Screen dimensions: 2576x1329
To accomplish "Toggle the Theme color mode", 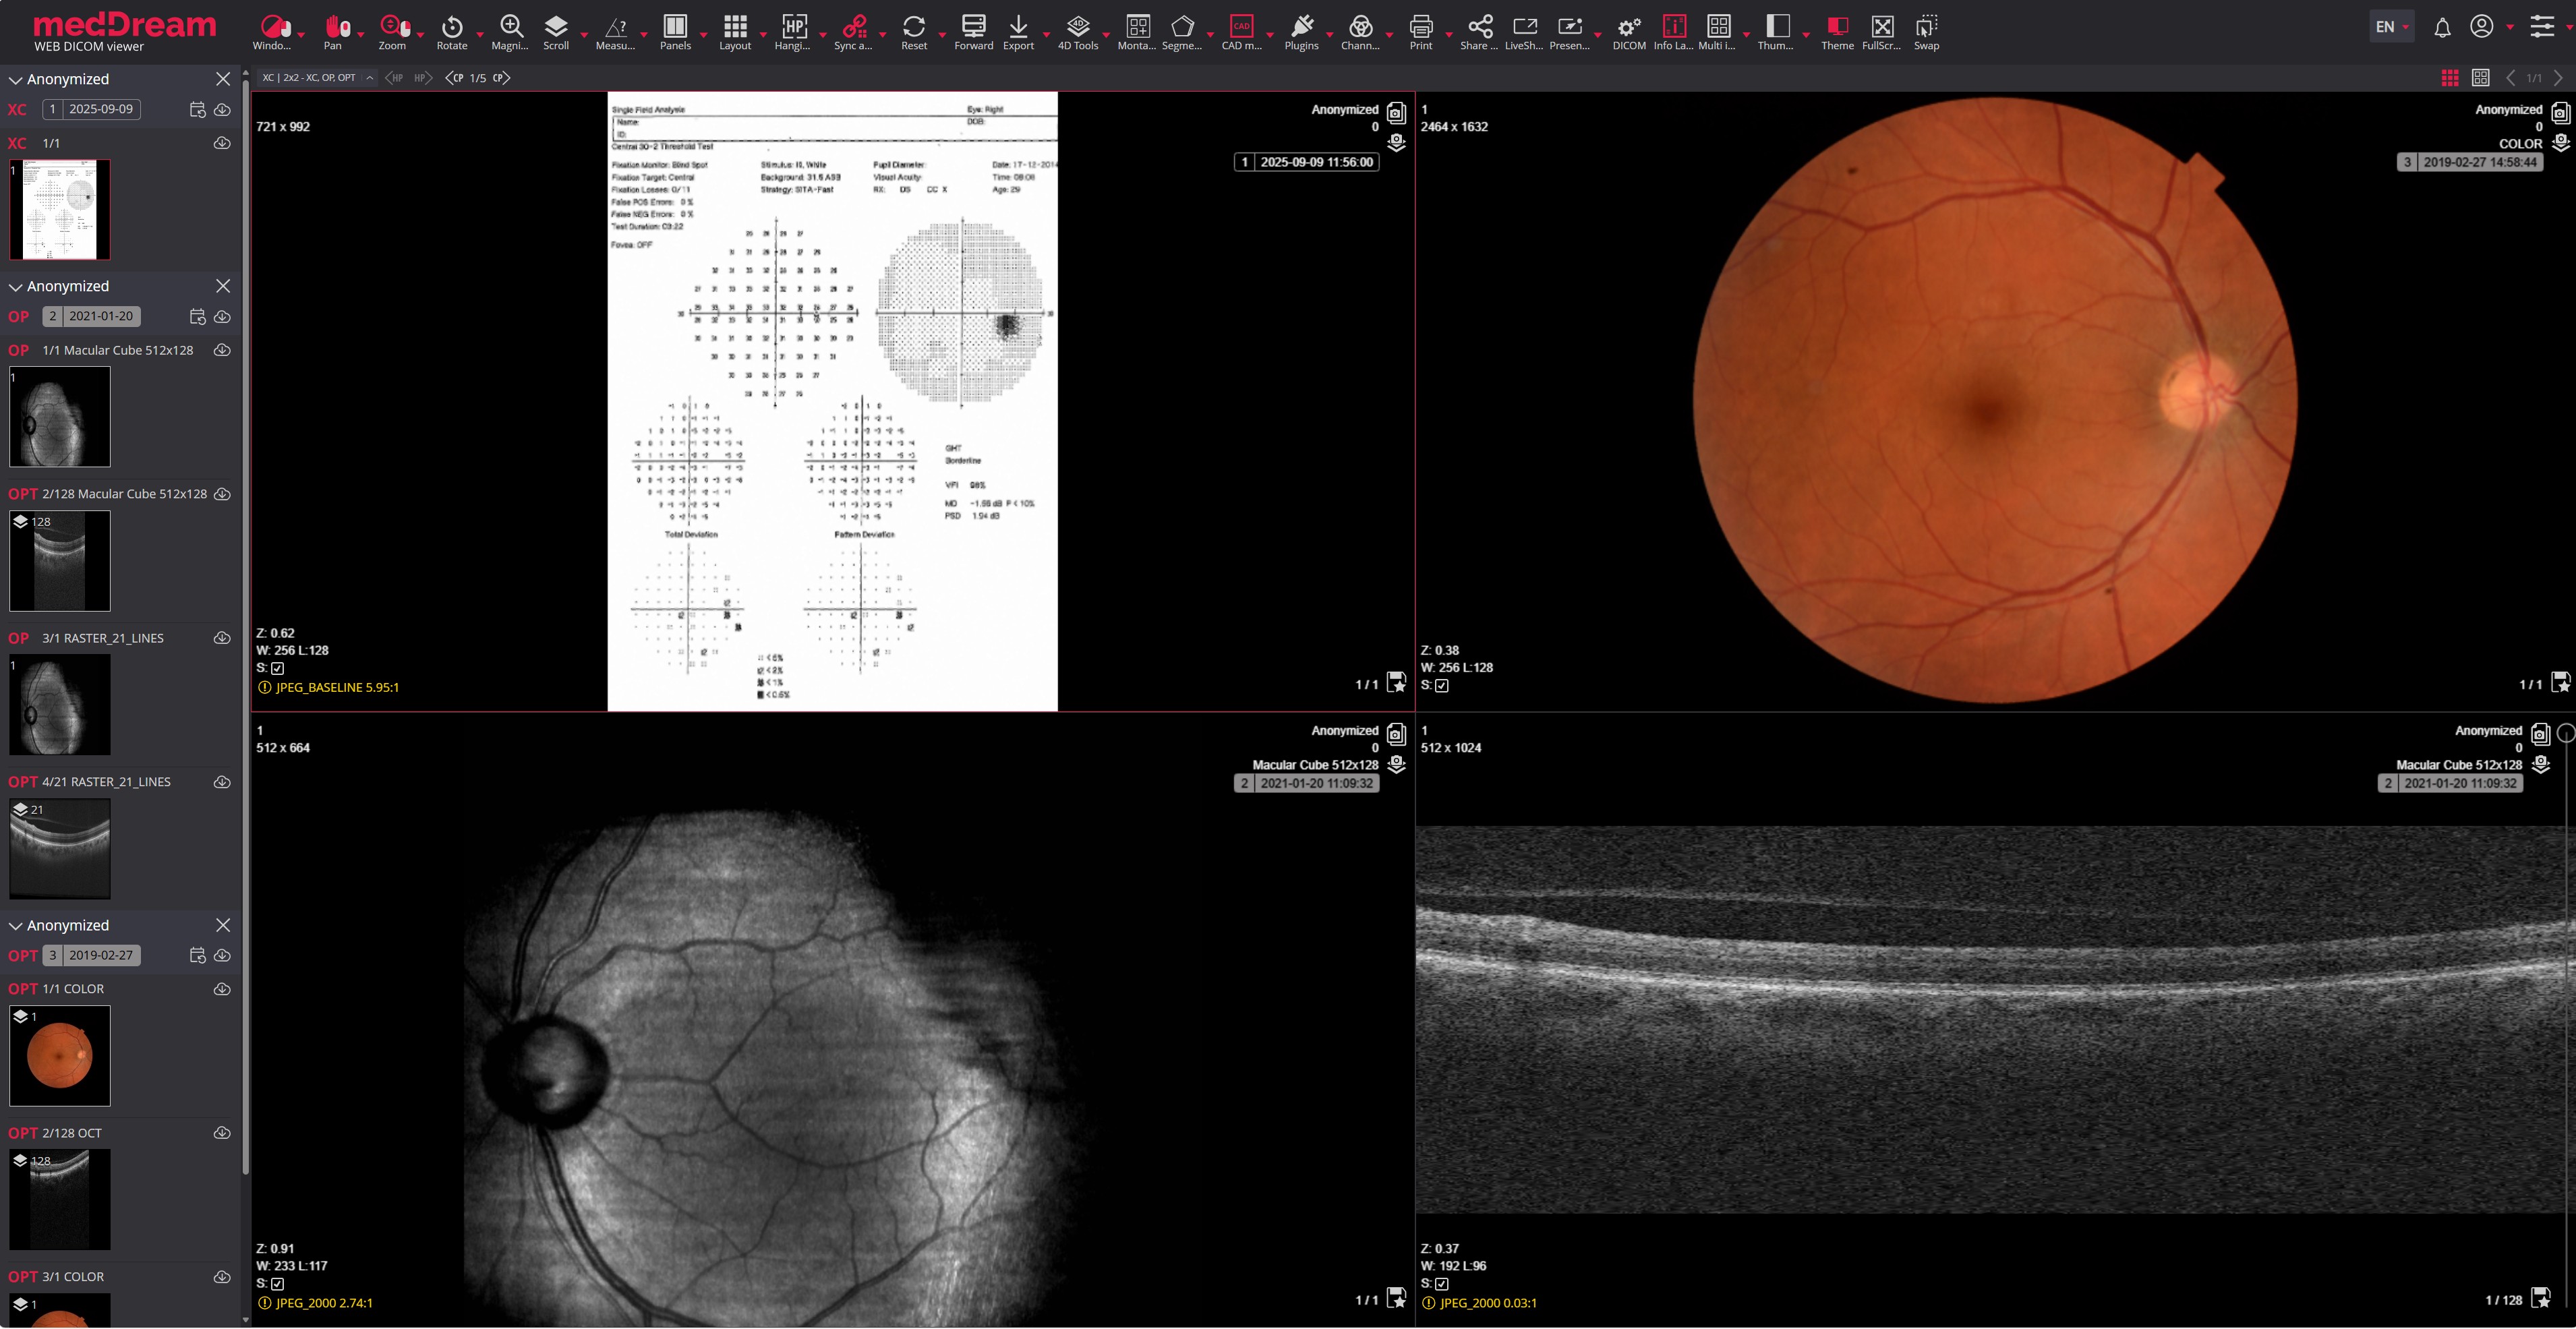I will coord(1837,32).
